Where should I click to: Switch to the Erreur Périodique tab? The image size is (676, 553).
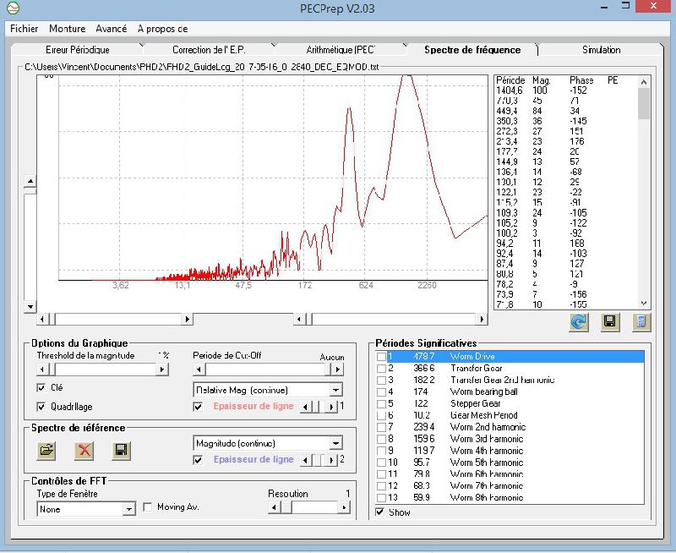pyautogui.click(x=78, y=50)
